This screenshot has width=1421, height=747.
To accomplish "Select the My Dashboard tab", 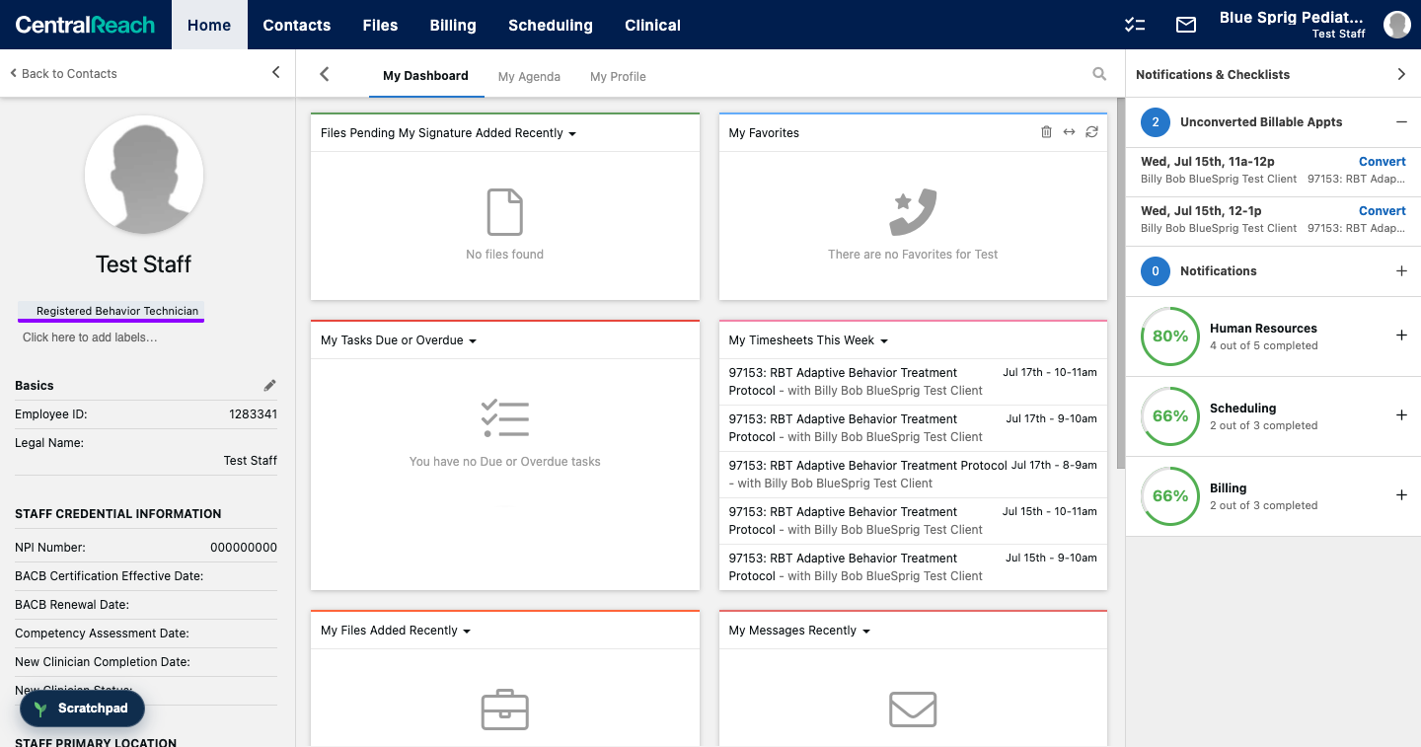I will pyautogui.click(x=425, y=76).
